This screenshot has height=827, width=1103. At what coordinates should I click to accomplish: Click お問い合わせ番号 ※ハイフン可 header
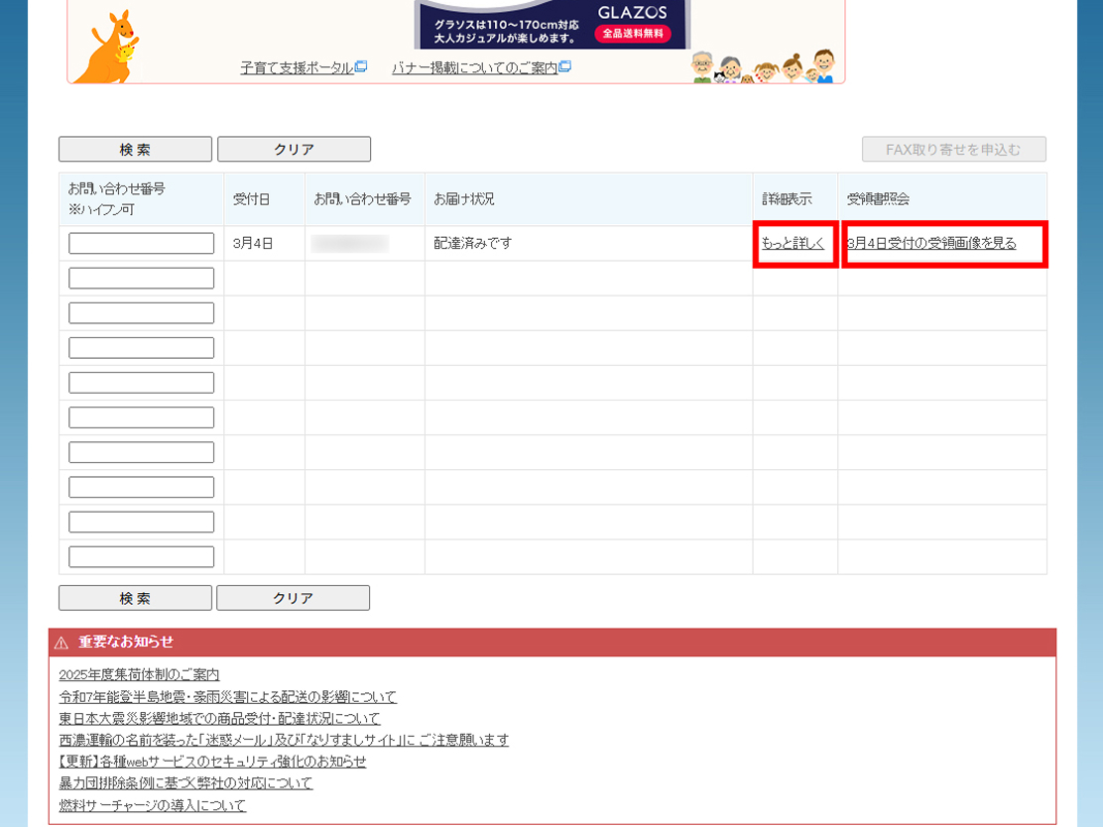click(x=142, y=199)
